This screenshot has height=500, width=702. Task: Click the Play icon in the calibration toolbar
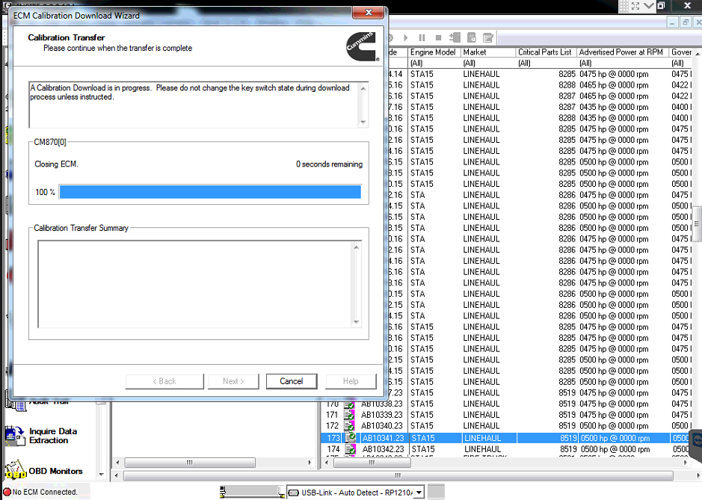tap(406, 38)
